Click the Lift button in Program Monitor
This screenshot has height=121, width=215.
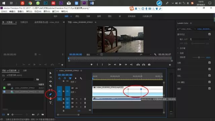[x=138, y=65]
